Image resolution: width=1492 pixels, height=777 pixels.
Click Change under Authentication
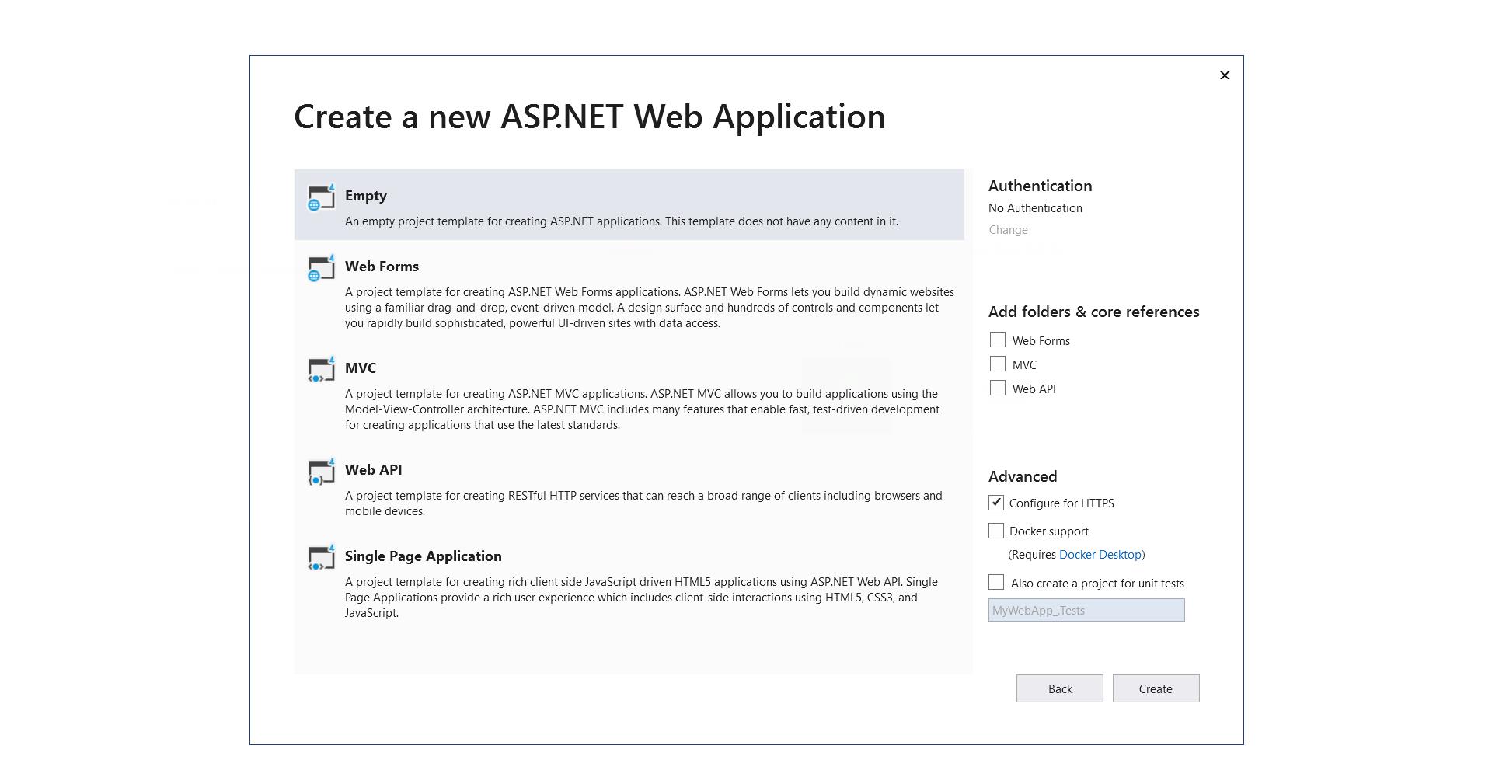1008,230
